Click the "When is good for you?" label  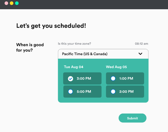click(x=30, y=47)
